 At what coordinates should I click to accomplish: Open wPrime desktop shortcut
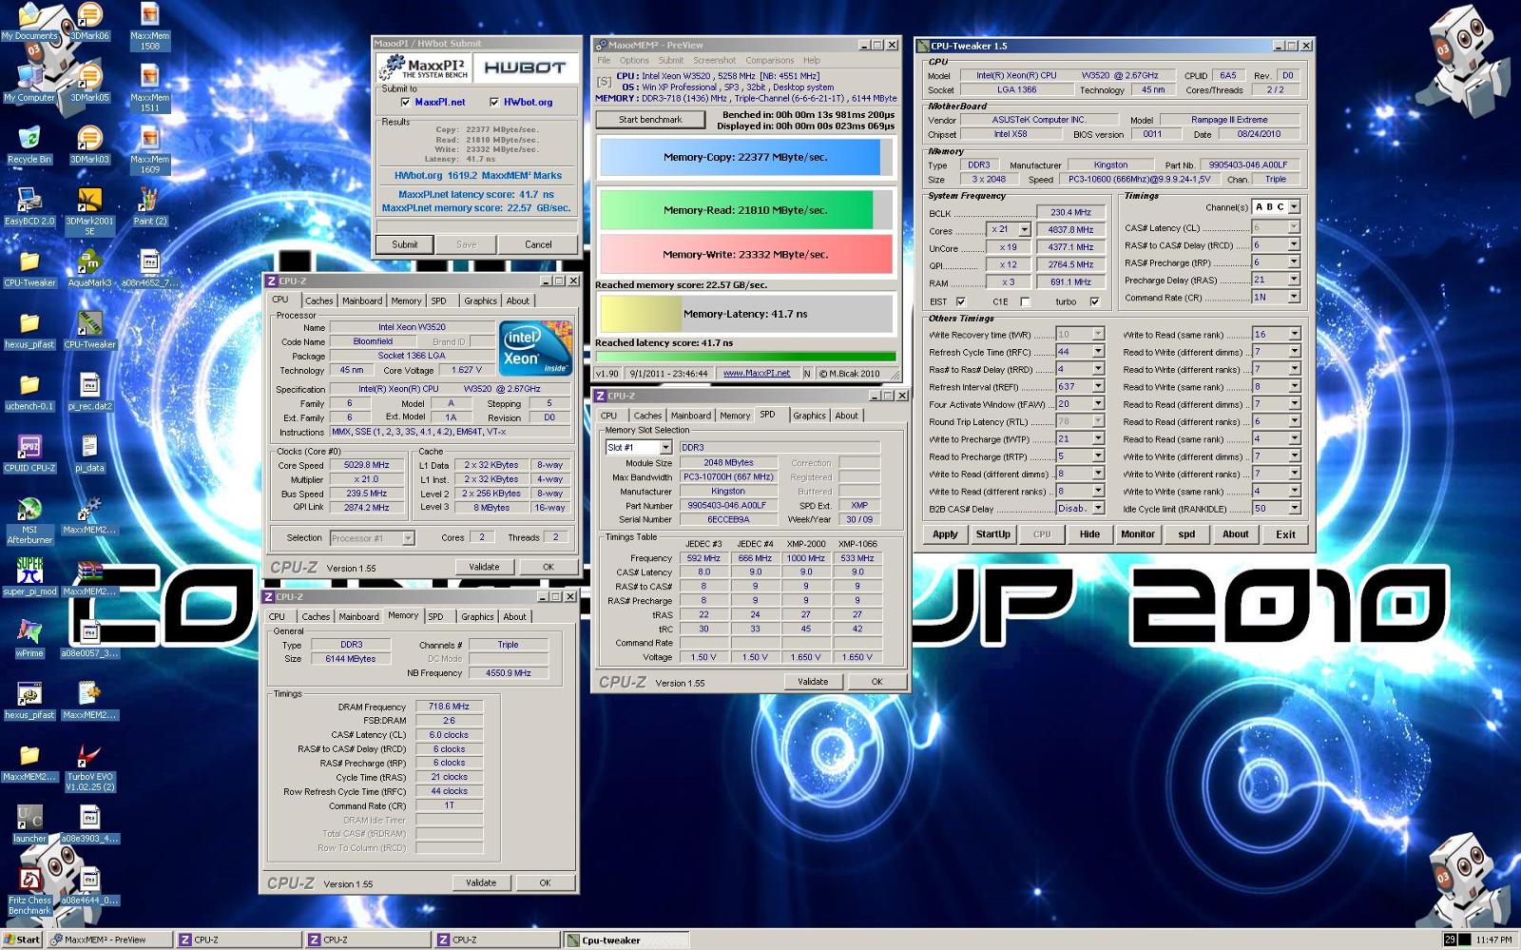(x=29, y=640)
